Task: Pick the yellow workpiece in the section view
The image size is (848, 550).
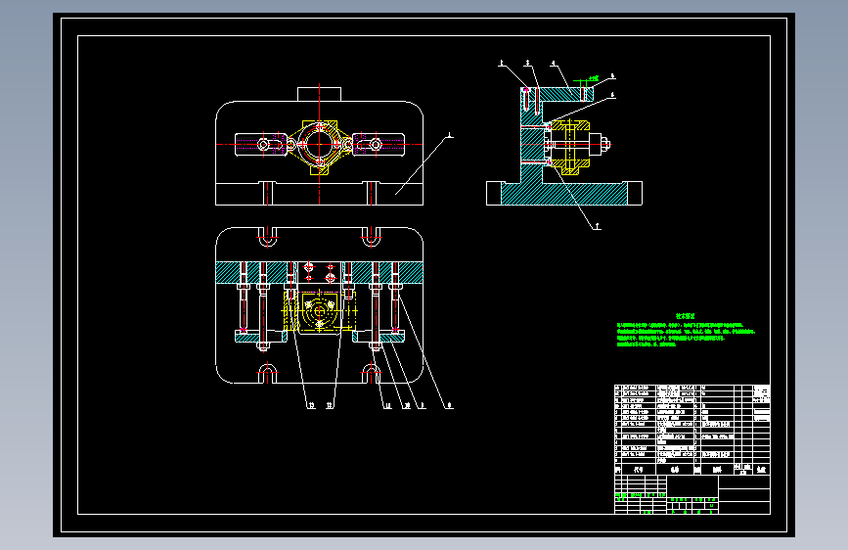Action: pyautogui.click(x=570, y=147)
